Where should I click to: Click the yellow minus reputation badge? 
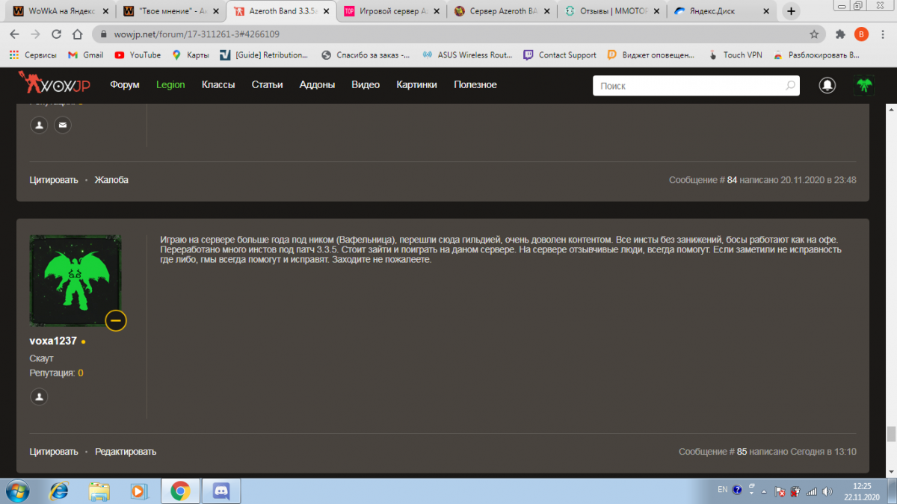pos(116,320)
